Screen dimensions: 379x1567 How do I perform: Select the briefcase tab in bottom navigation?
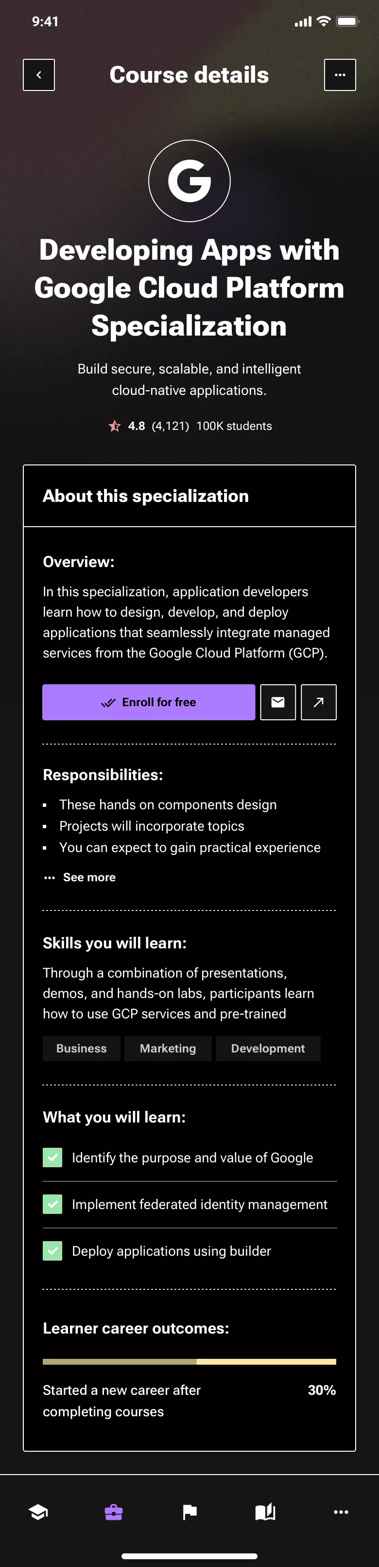(x=114, y=1512)
